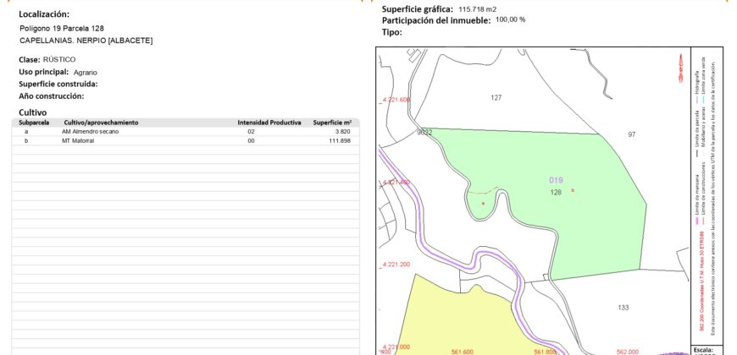Click the north arrow symbol on the map
This screenshot has width=737, height=355.
(680, 68)
